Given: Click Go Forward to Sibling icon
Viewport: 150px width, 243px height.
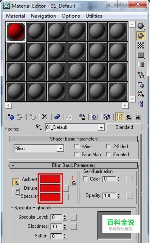Looking at the screenshot, I should (x=138, y=117).
